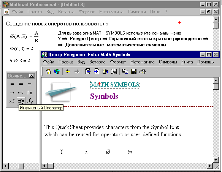This screenshot has height=172, width=222.
Task: Go back with the yellow left arrow
Action: (68, 71)
